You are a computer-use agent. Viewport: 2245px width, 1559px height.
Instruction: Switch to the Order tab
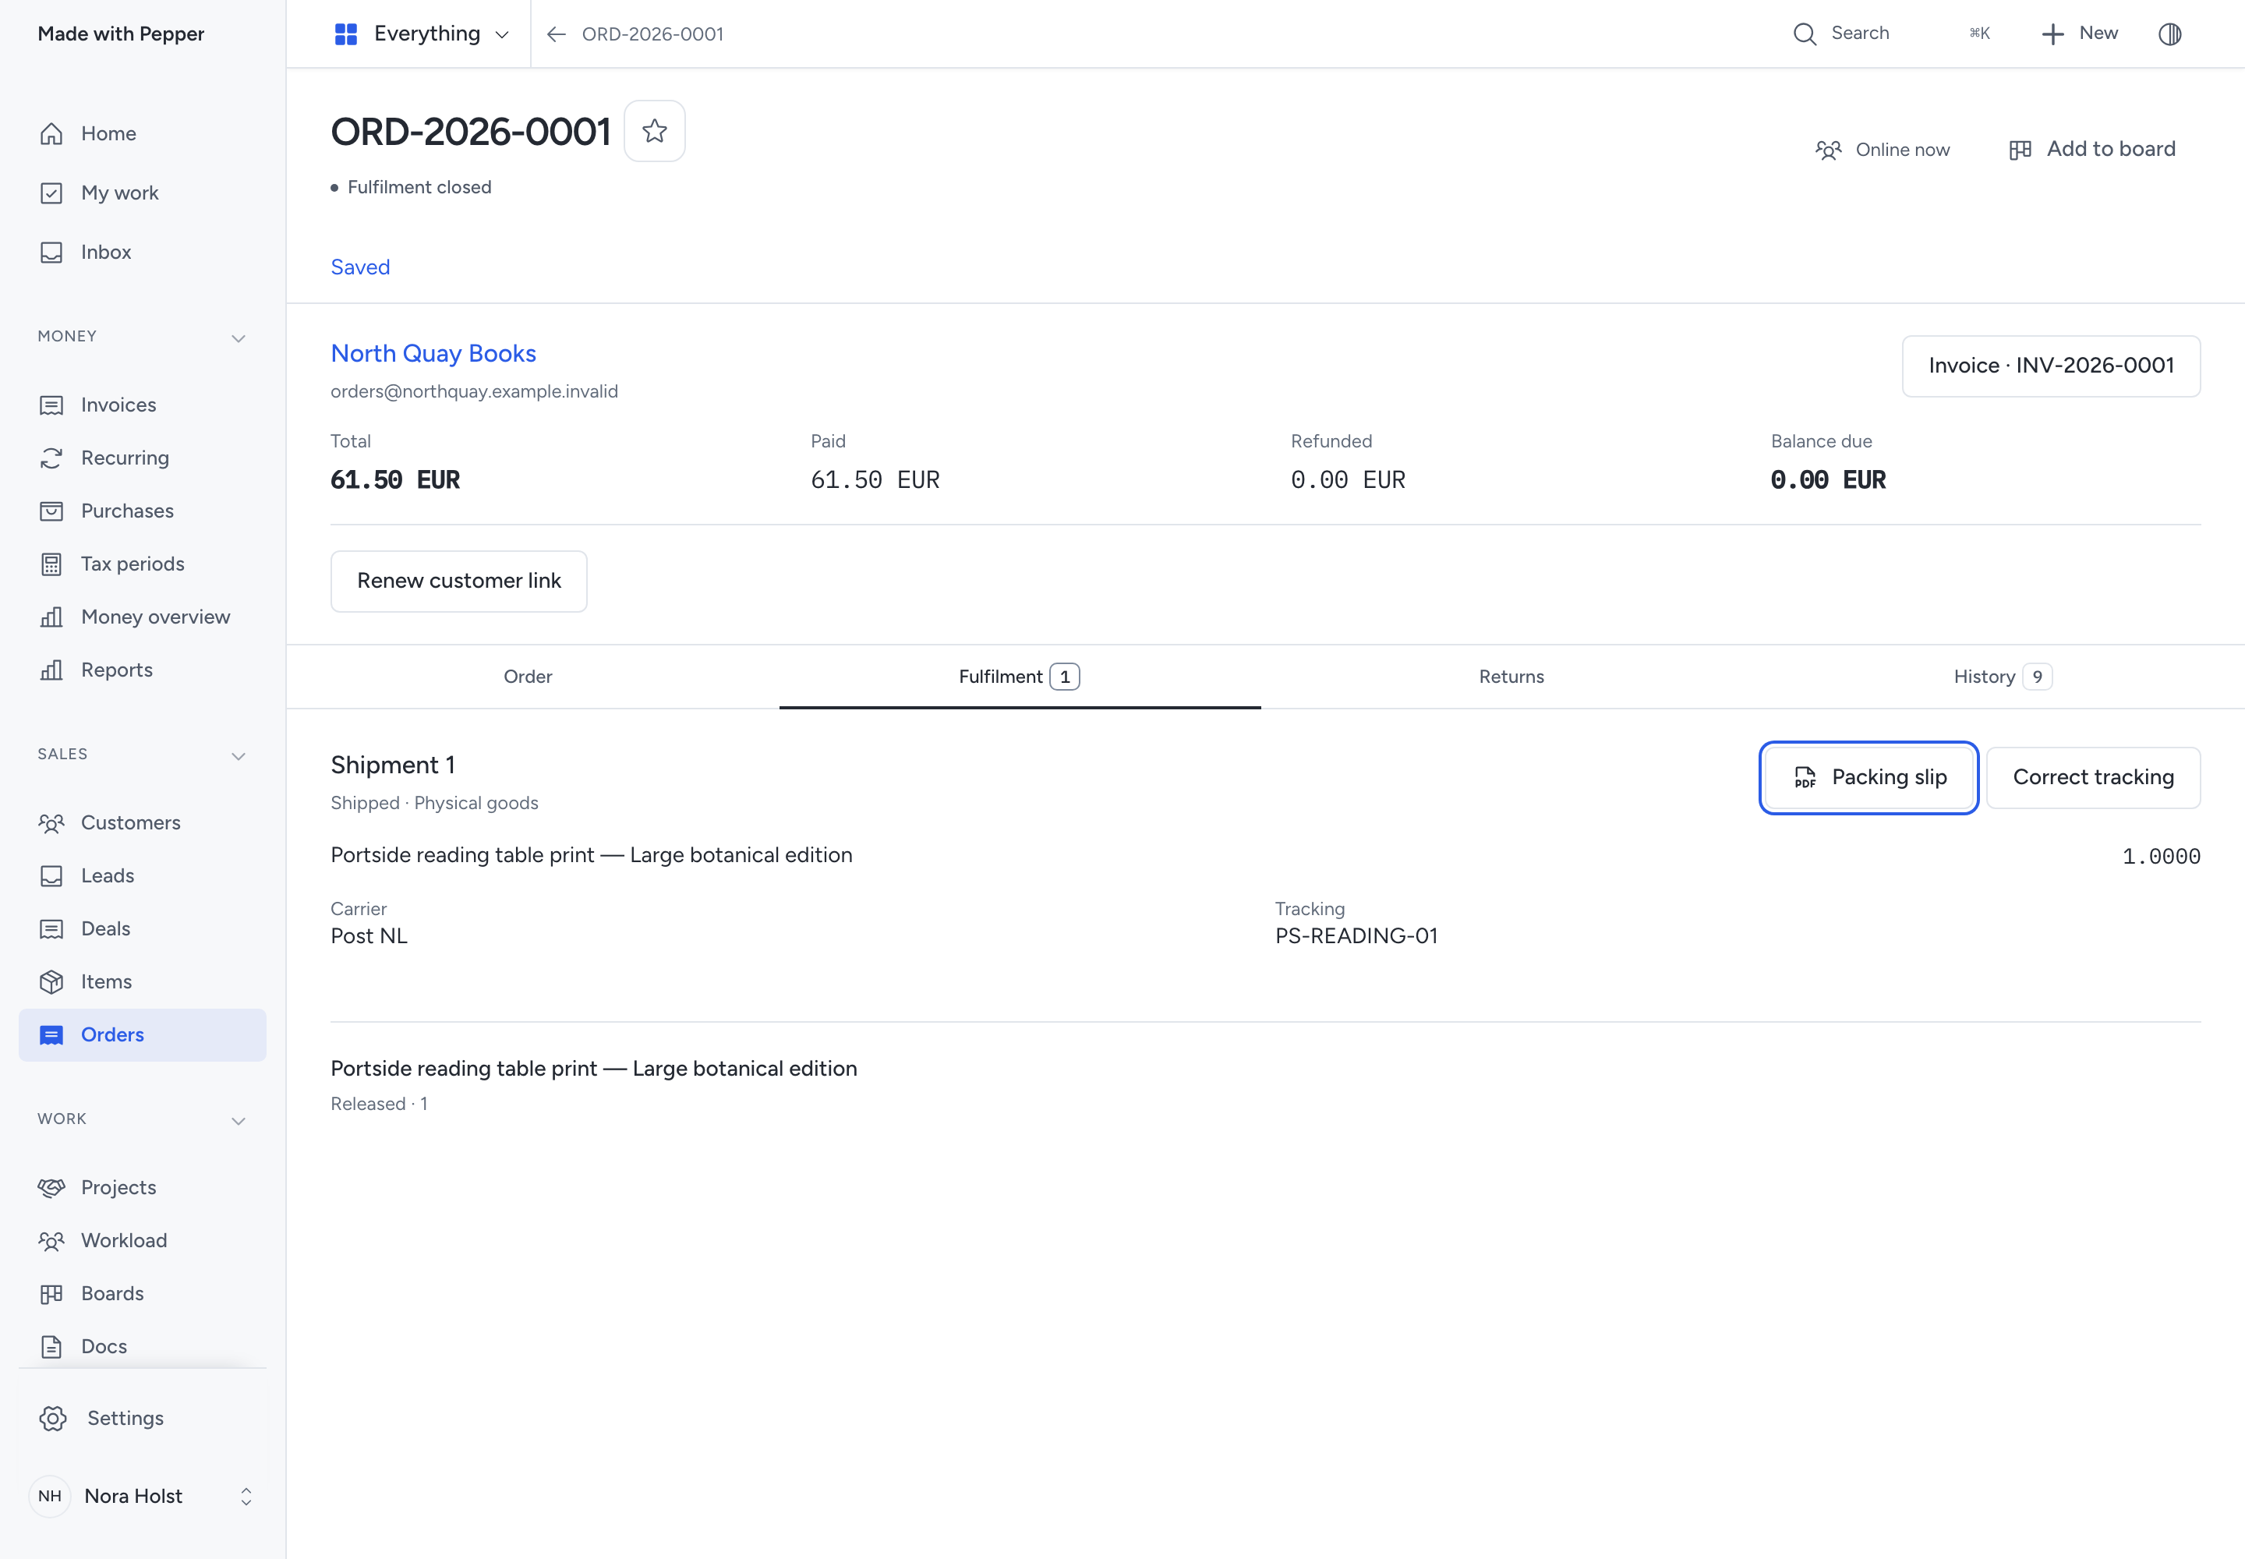click(x=528, y=677)
